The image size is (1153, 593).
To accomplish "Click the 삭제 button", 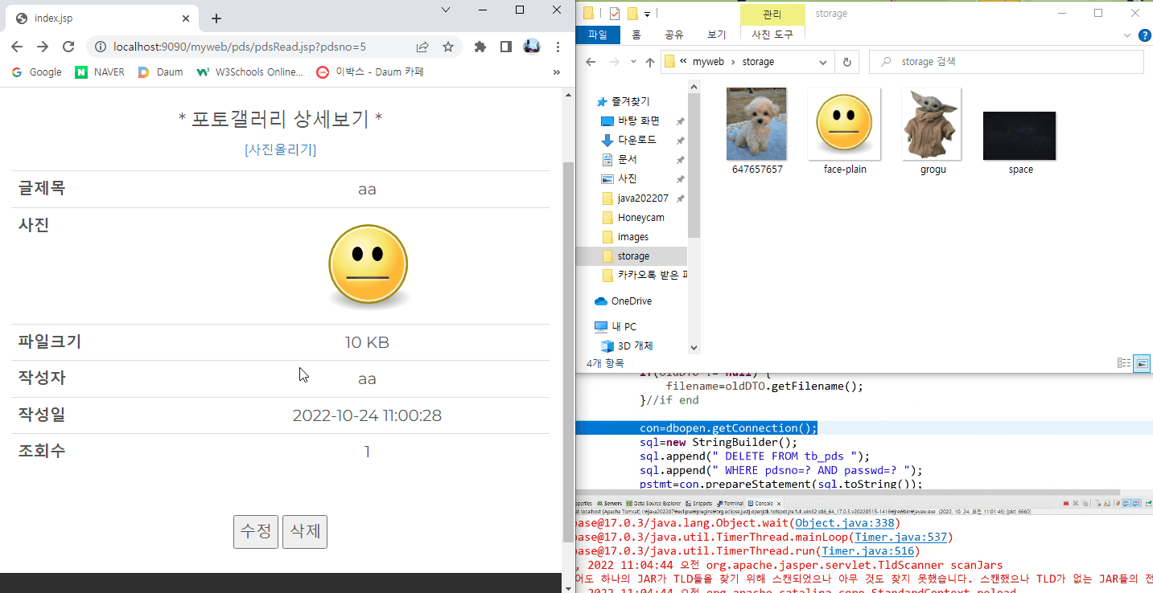I will pos(305,532).
